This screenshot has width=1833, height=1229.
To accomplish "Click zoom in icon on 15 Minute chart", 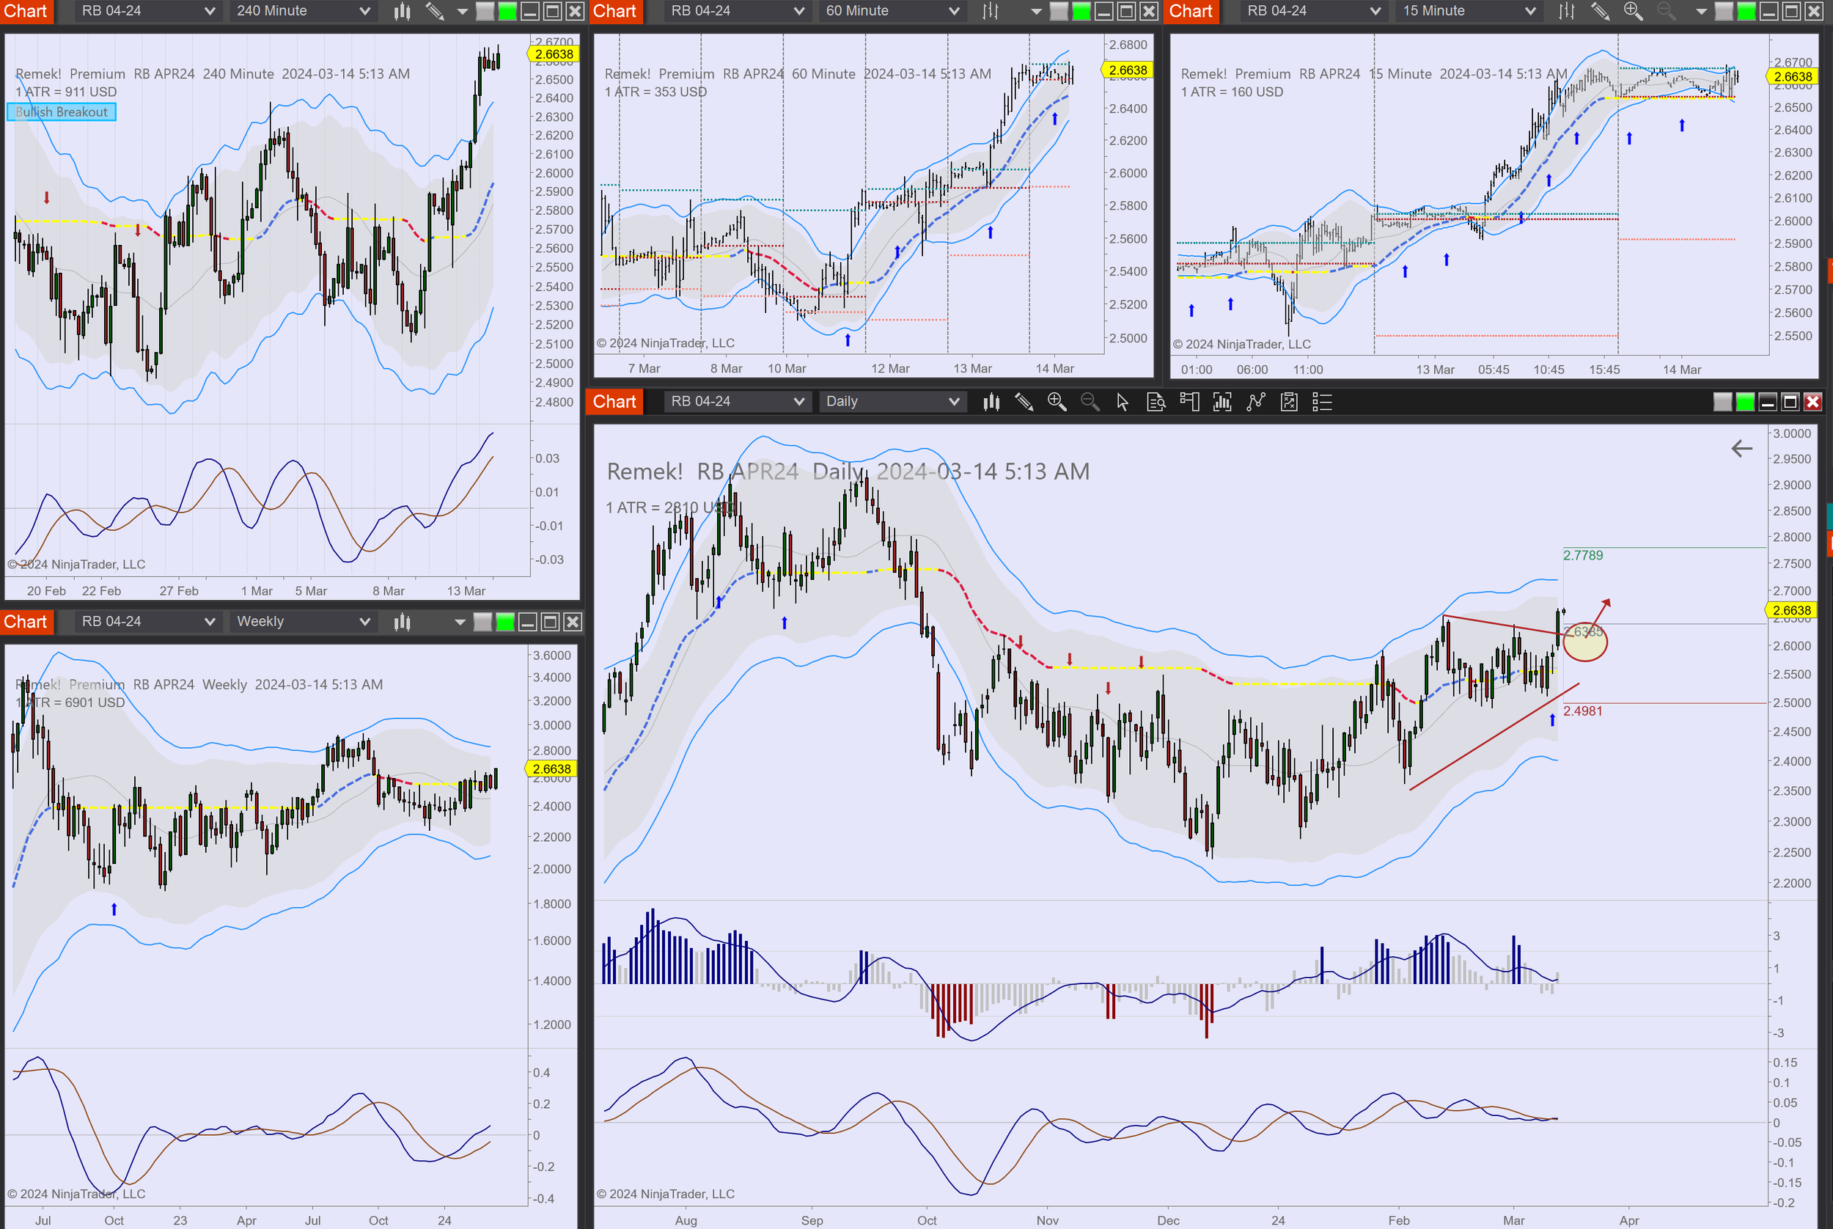I will pyautogui.click(x=1632, y=11).
